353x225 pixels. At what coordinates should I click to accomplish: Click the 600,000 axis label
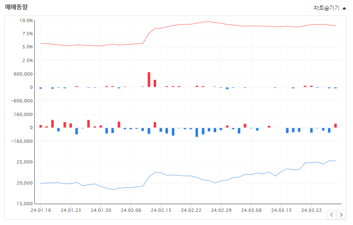pos(23,74)
